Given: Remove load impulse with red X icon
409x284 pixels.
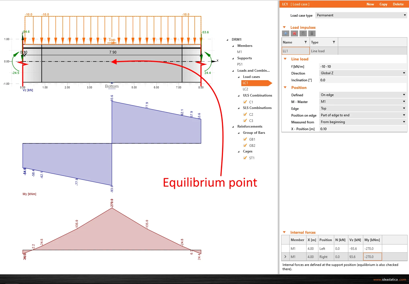Looking at the screenshot, I should pos(294,33).
